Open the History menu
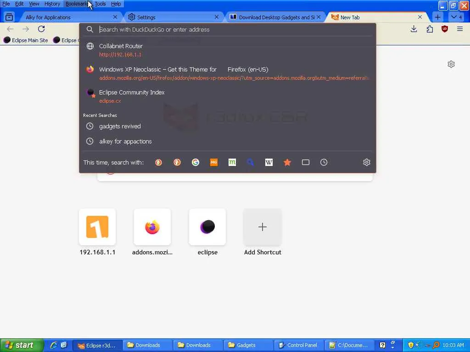Screen dimensions: 470x352 (x=52, y=4)
